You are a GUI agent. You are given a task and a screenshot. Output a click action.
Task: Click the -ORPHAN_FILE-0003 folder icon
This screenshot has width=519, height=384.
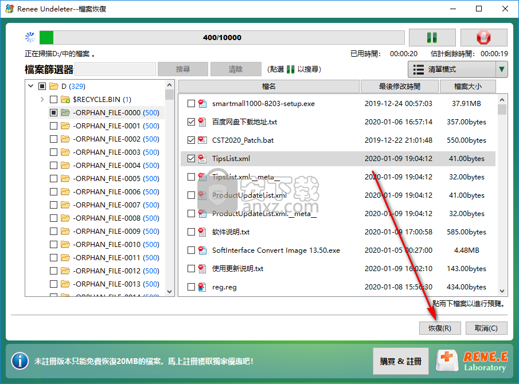click(65, 152)
